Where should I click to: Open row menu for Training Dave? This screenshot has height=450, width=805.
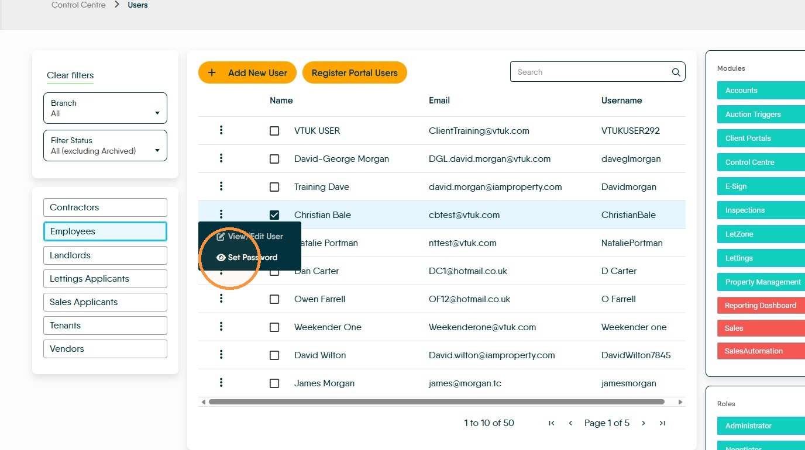tap(221, 186)
